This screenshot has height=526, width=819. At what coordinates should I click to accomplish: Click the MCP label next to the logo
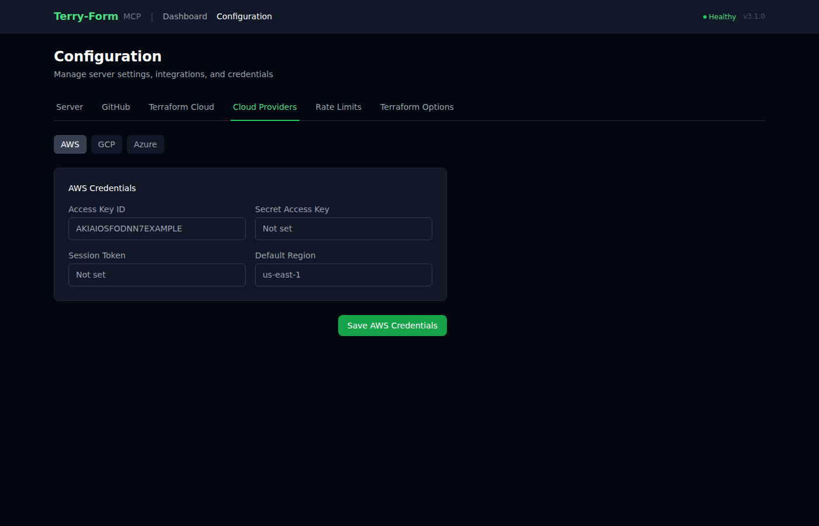coord(132,16)
